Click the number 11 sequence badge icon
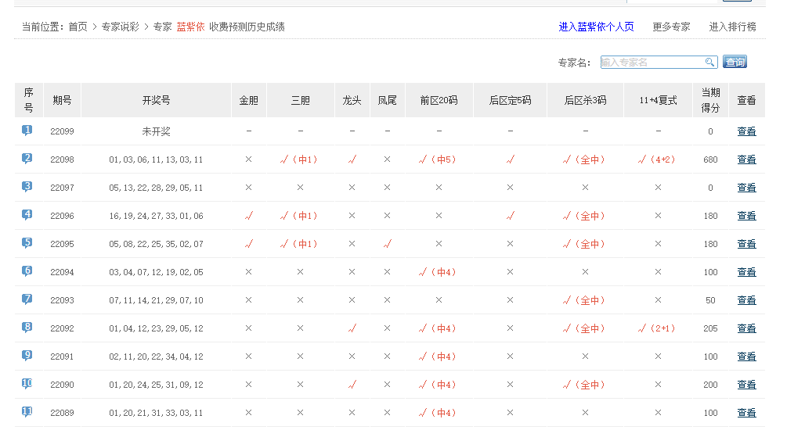The image size is (787, 430). [27, 412]
